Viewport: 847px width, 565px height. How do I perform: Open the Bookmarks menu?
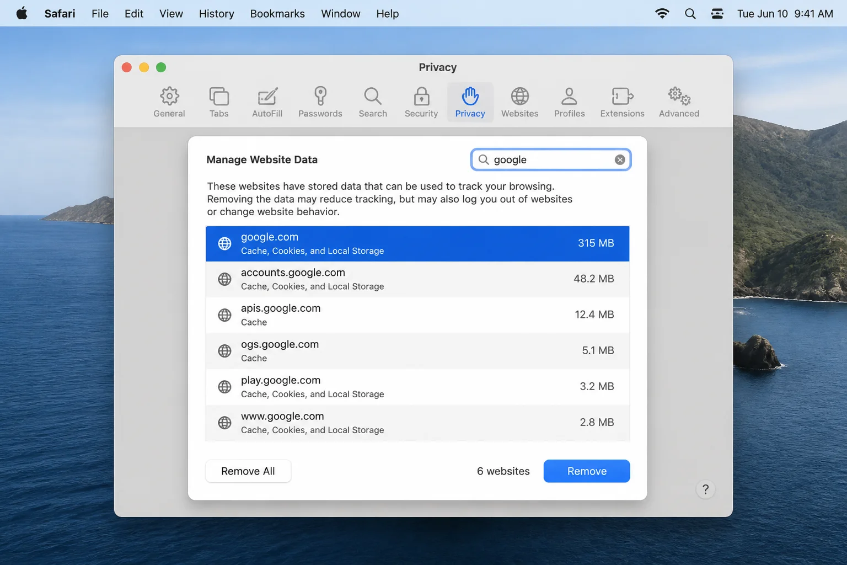pos(277,13)
